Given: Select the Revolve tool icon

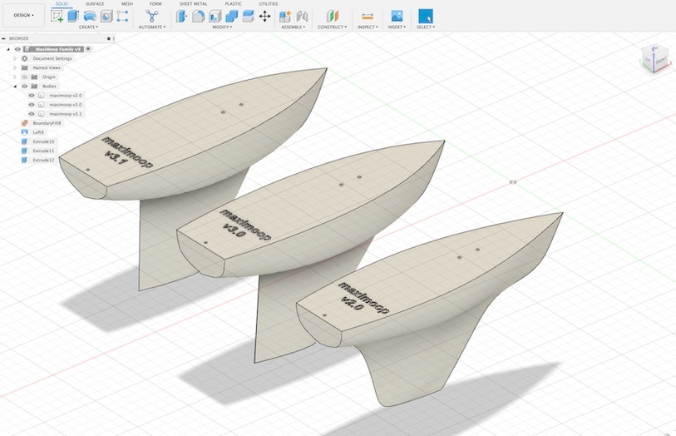Looking at the screenshot, I should (90, 16).
